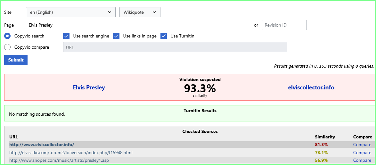
Task: Click the Use Turnitin label
Action: coord(182,36)
